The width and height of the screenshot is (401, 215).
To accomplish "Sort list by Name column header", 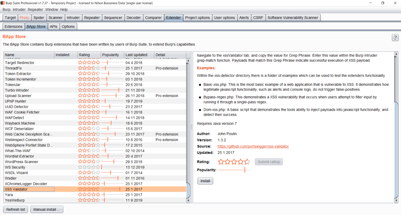I will [x=29, y=55].
